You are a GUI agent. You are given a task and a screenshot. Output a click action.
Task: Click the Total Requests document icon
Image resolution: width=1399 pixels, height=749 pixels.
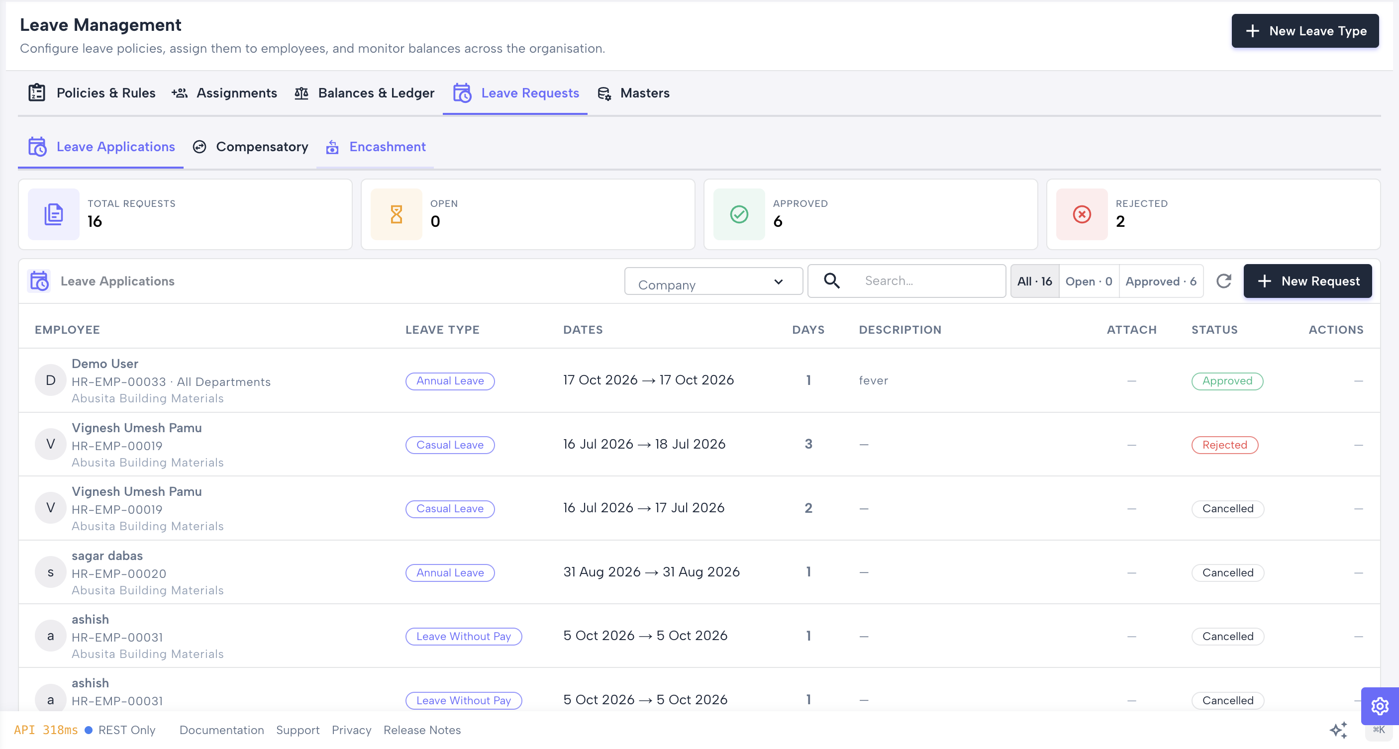click(53, 214)
